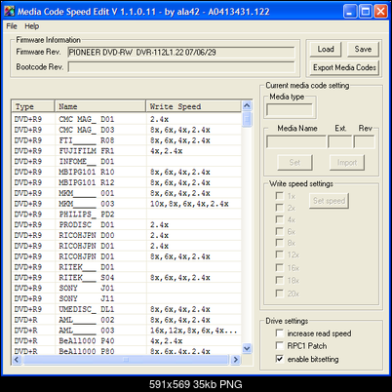Click the app icon in title bar
Image resolution: width=392 pixels, height=392 pixels.
click(9, 12)
